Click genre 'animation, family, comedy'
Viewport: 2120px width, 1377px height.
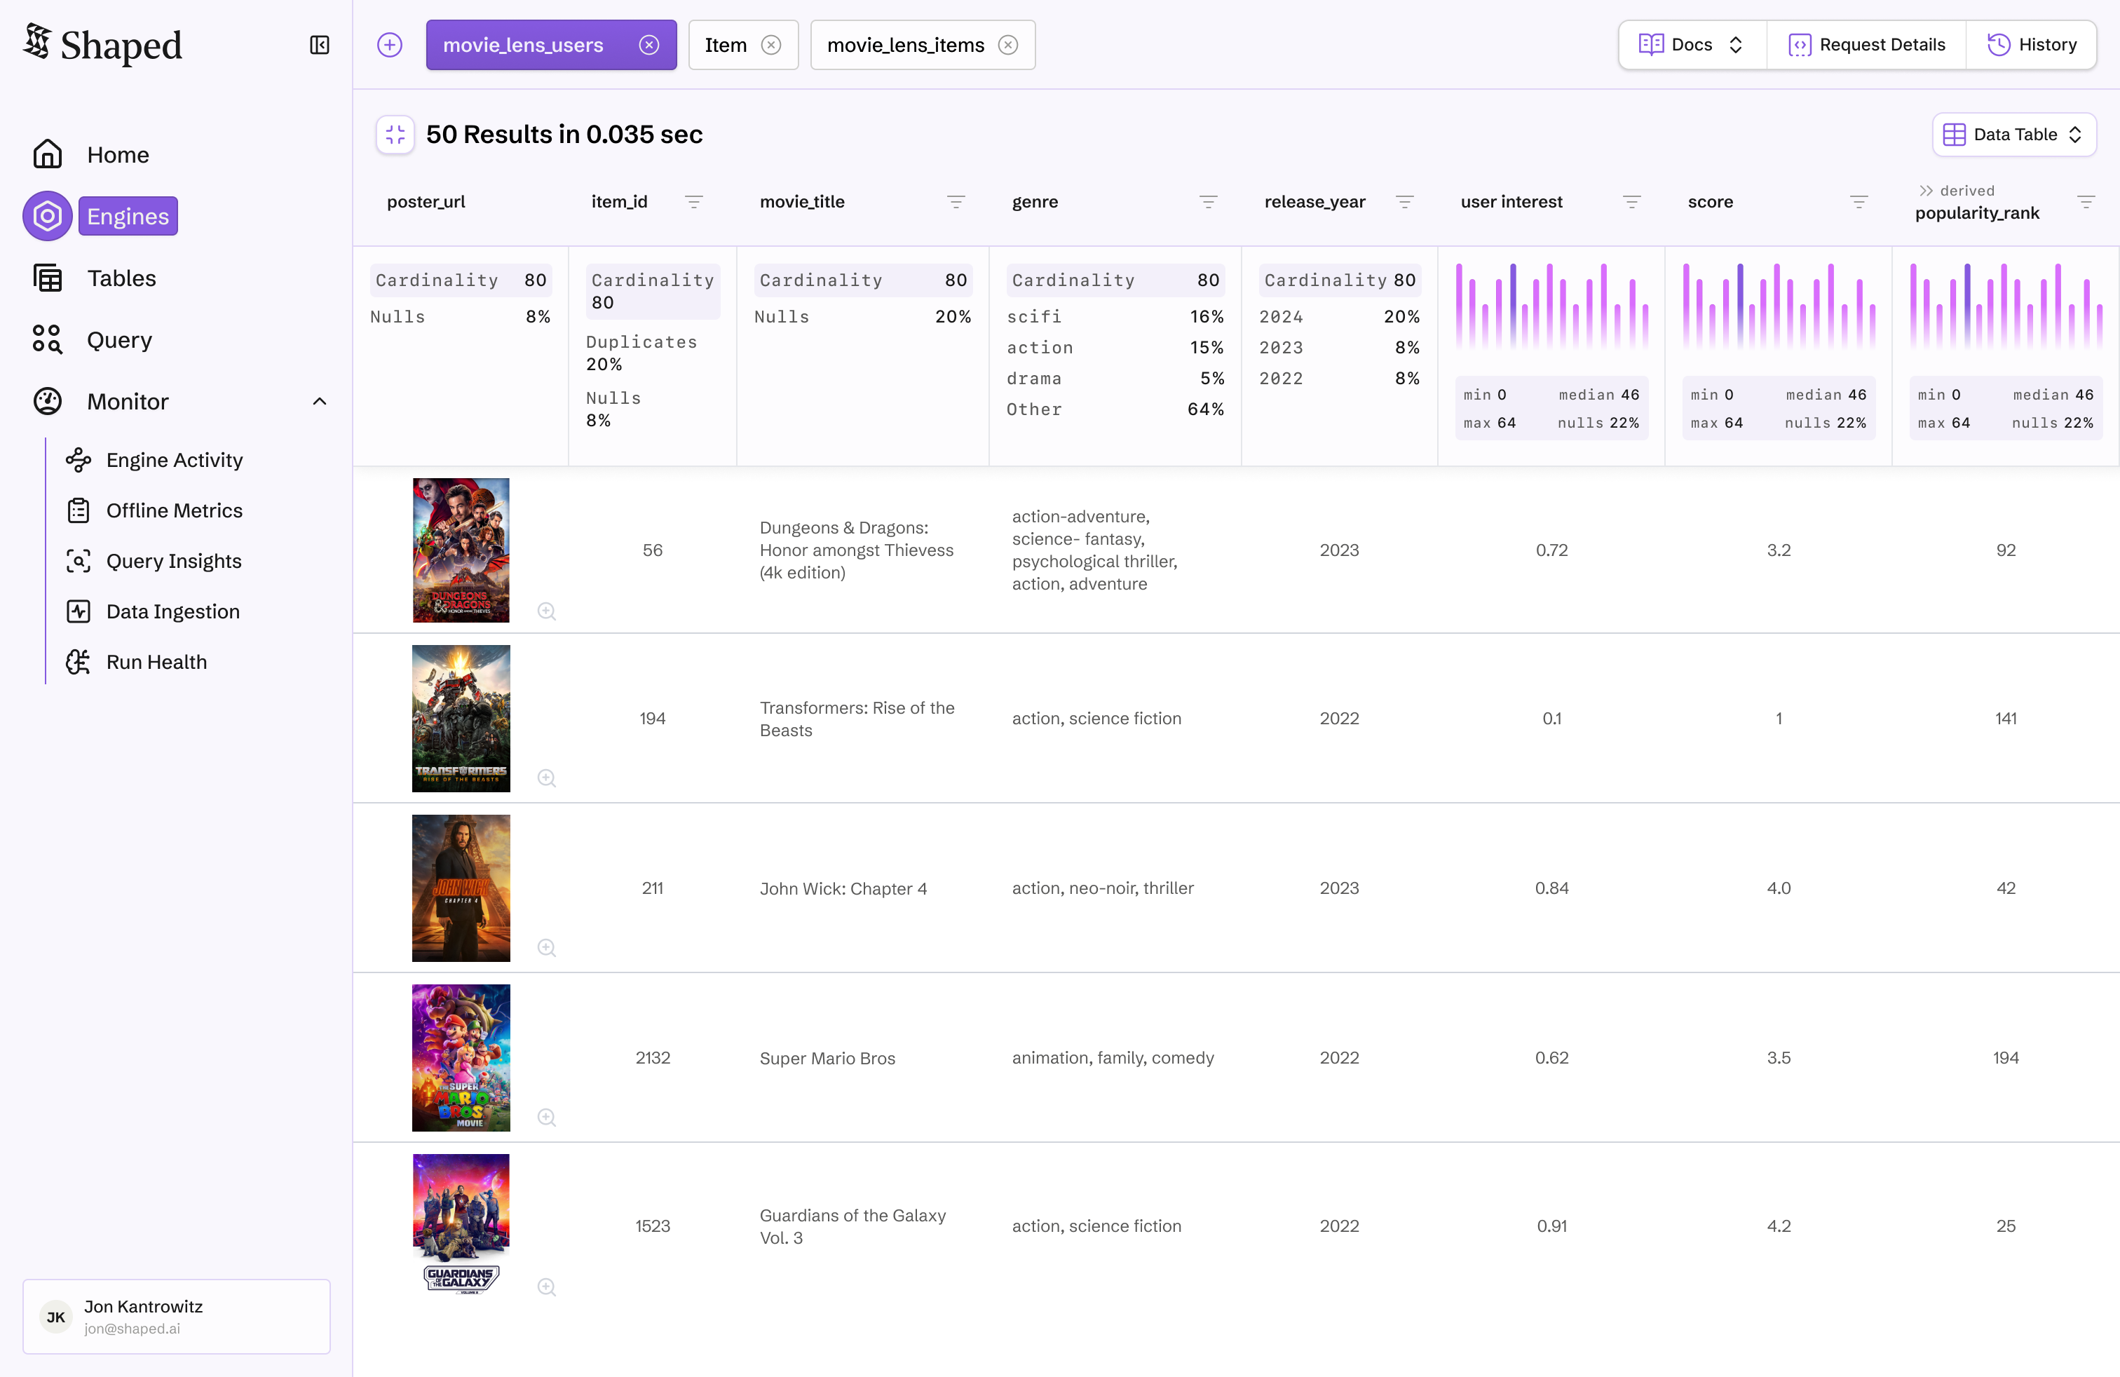pos(1113,1058)
